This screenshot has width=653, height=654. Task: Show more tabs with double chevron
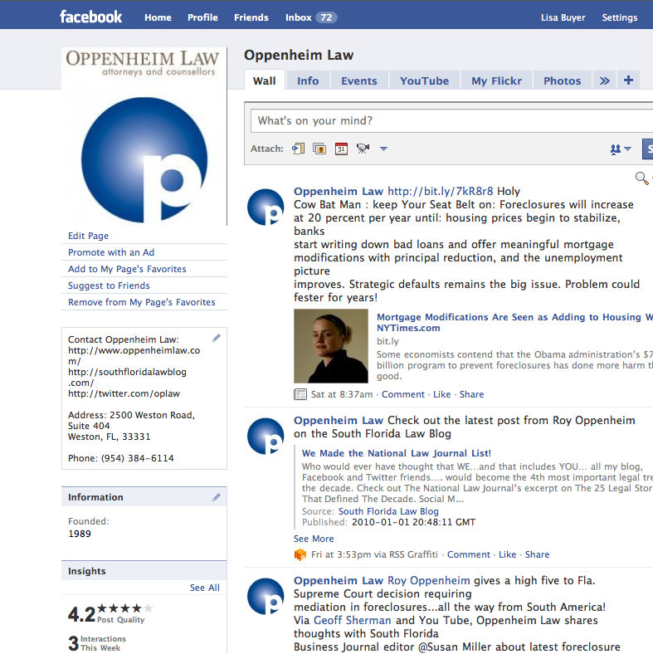pyautogui.click(x=605, y=81)
